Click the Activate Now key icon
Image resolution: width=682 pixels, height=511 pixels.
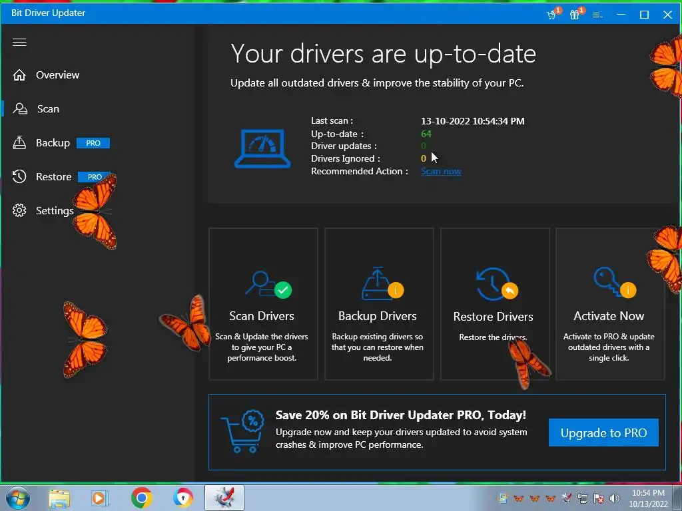pos(614,283)
